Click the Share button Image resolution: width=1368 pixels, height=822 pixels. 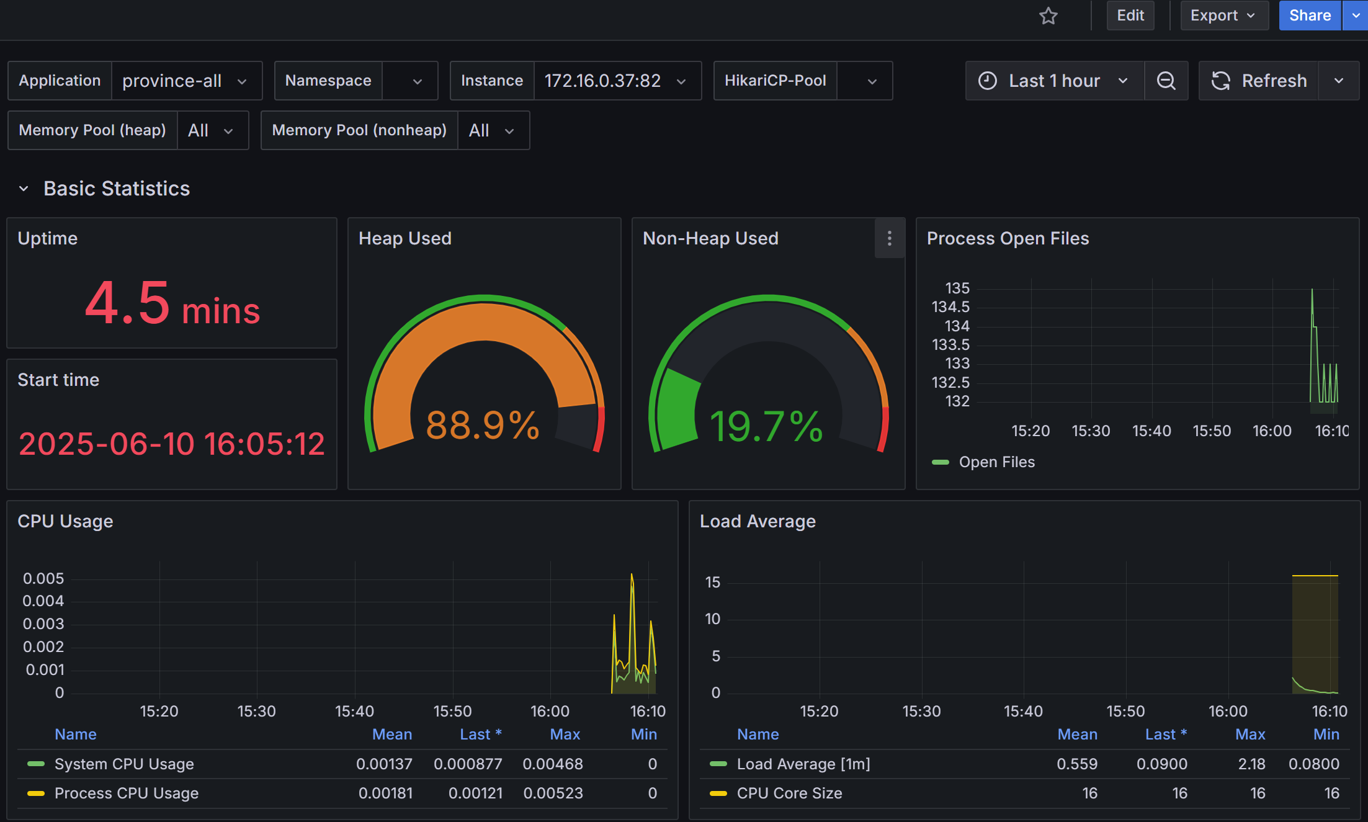(x=1309, y=16)
